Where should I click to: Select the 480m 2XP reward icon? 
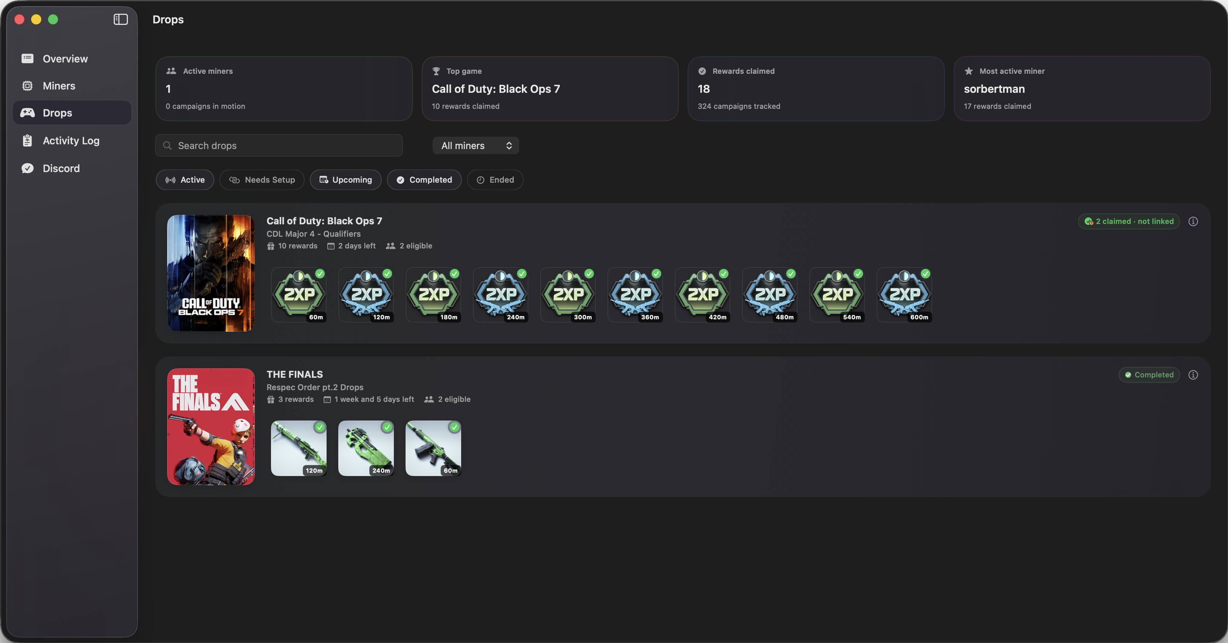click(770, 295)
